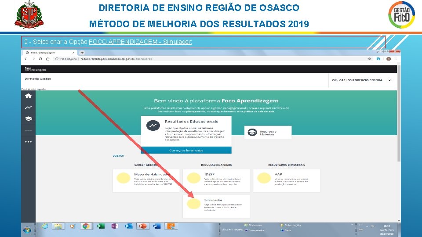Screen dimensions: 422x237
Task: Go back using the browser back arrow
Action: (26, 59)
